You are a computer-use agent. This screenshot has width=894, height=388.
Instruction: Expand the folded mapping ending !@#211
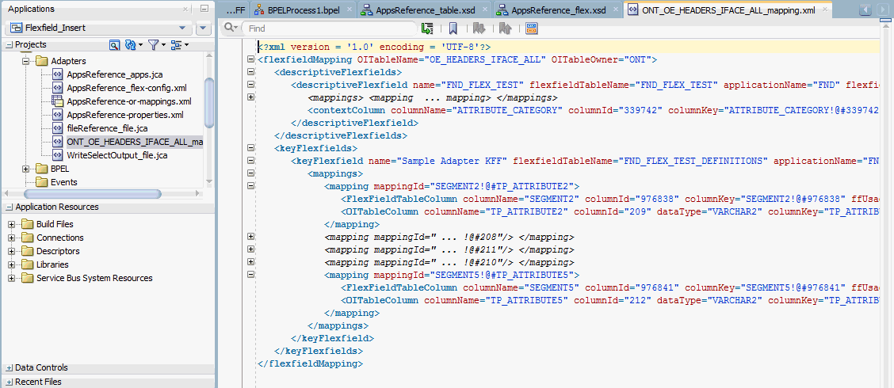(x=250, y=249)
